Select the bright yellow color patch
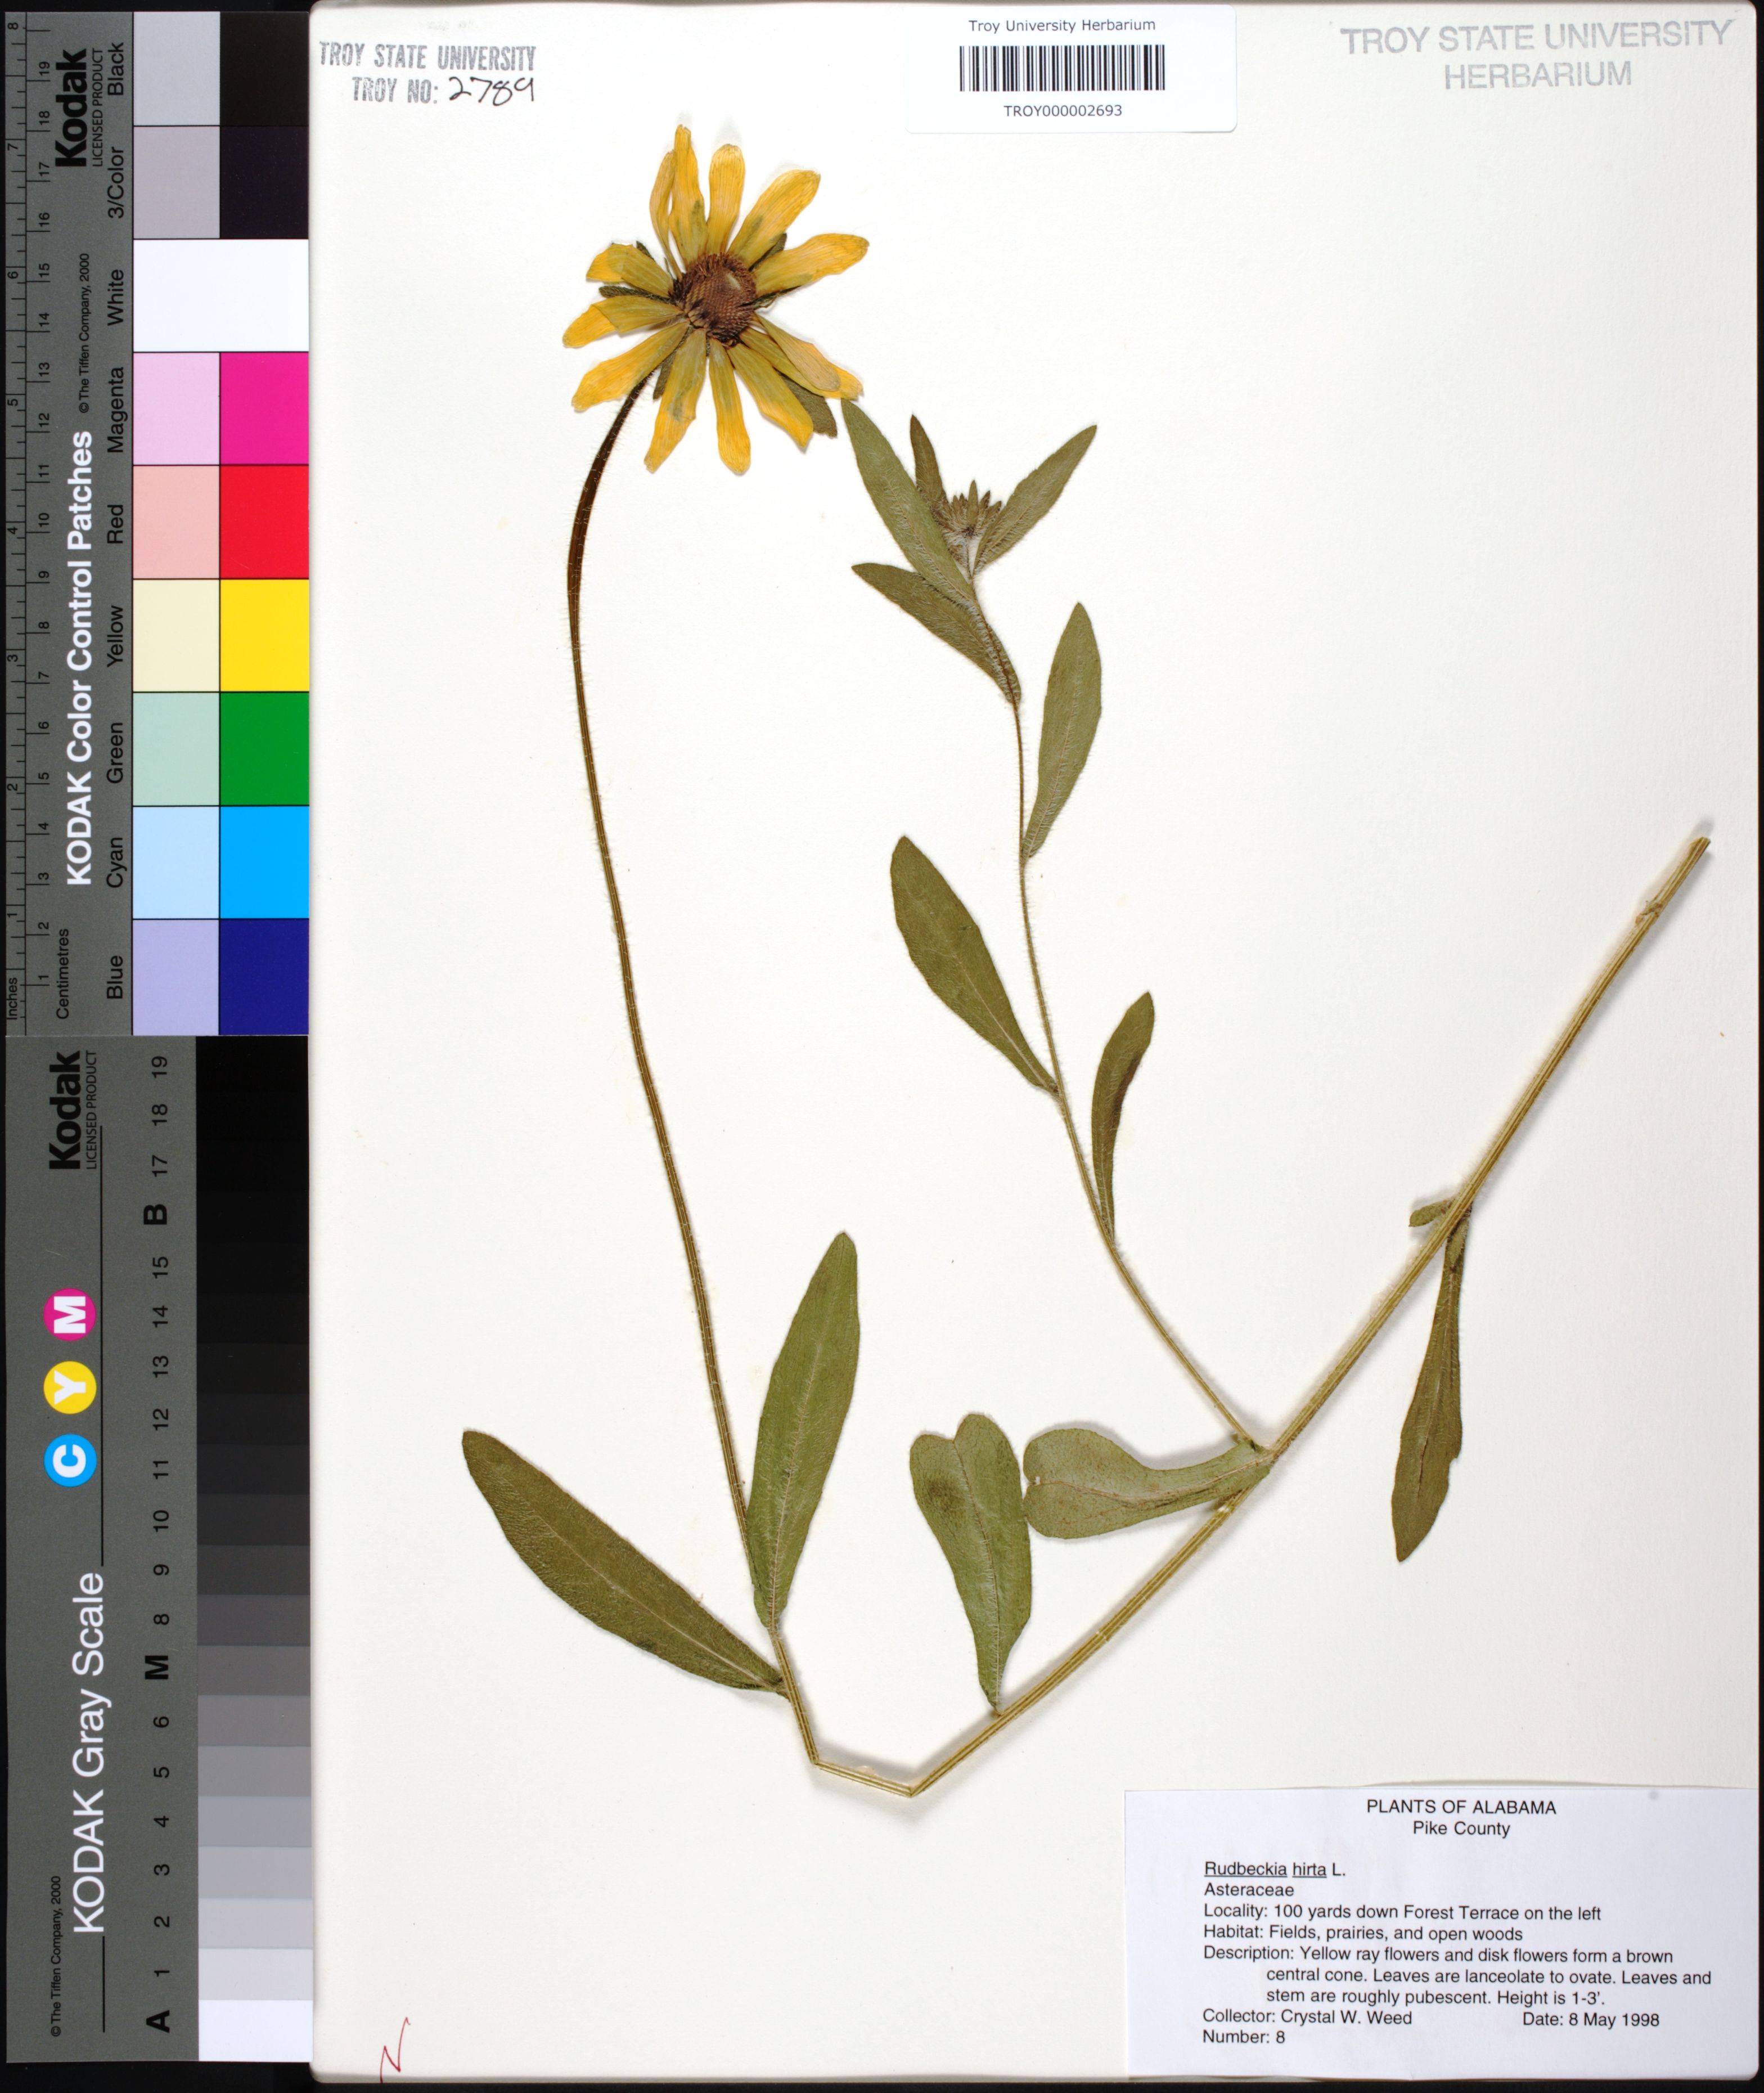 coord(264,635)
